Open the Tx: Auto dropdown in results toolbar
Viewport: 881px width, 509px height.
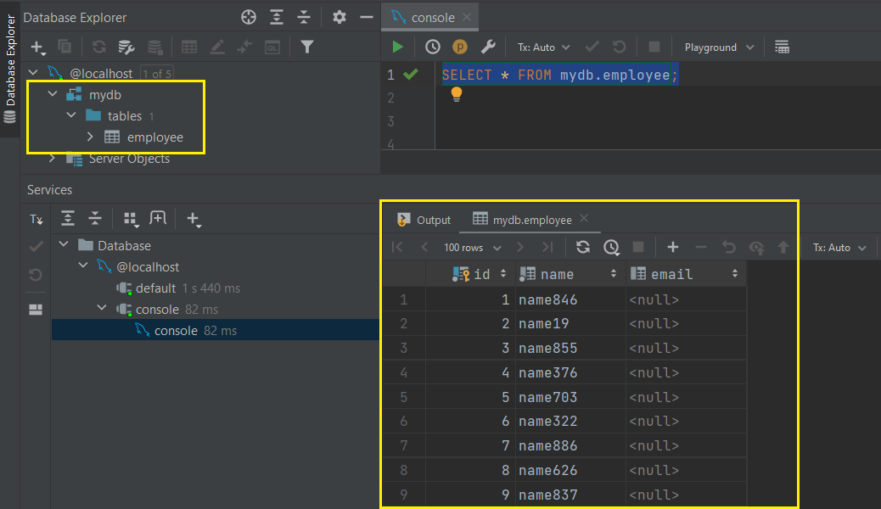point(839,248)
